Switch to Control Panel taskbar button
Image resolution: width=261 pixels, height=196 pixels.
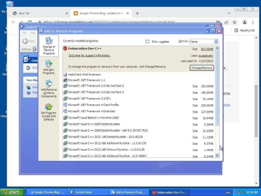click(x=88, y=192)
